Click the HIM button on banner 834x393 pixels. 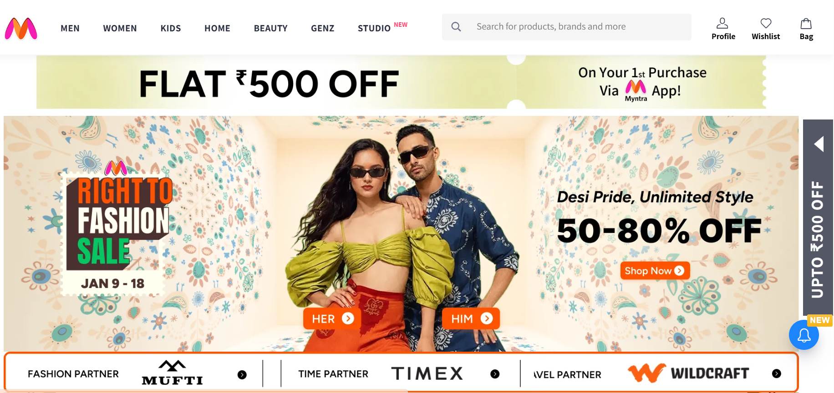(x=471, y=318)
